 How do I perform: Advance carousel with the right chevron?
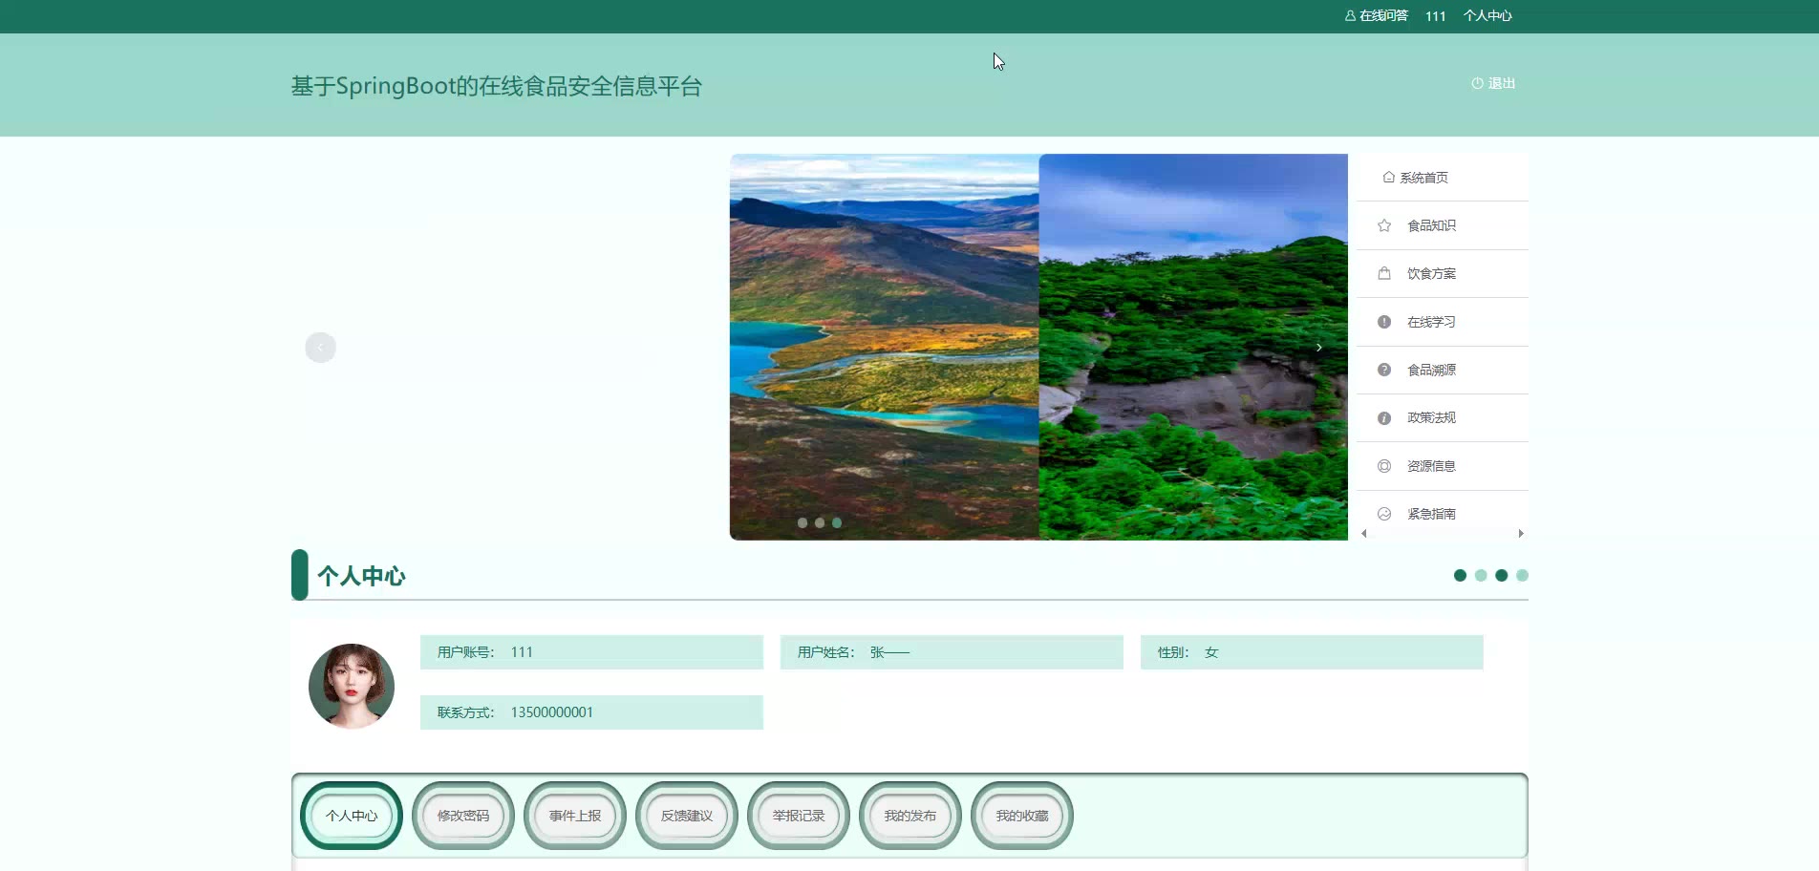1318,348
